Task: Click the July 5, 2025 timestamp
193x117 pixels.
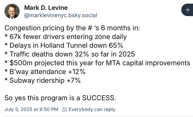Action: tap(31, 109)
